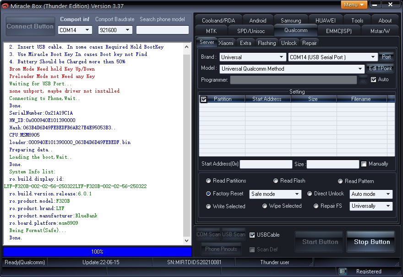Click the Search phone model field
This screenshot has height=277, width=403.
pyautogui.click(x=163, y=30)
